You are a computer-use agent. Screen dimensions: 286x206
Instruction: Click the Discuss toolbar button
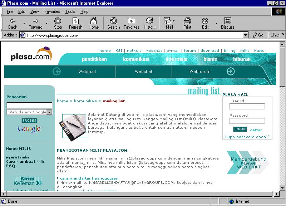pyautogui.click(x=227, y=23)
